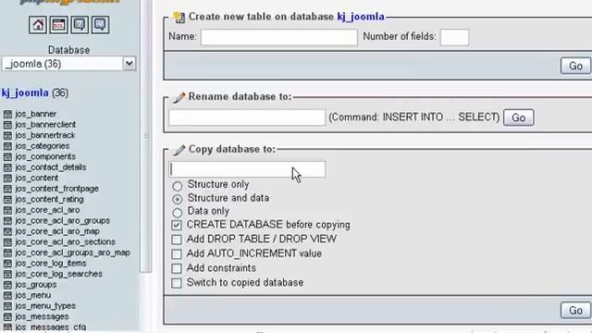Click table icon beside jos_bannerclient
Viewport: 592px width, 333px height.
7,125
